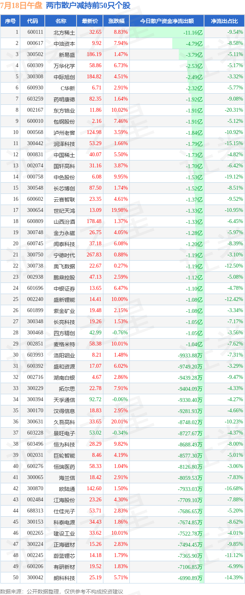The height and width of the screenshot is (595, 245).
Task: Select stock name 江海股份
Action: click(x=64, y=500)
